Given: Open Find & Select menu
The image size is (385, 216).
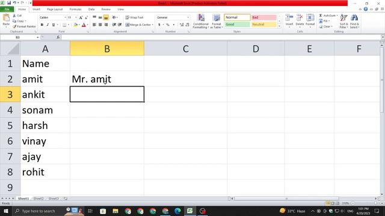Looking at the screenshot, I should coord(354,22).
